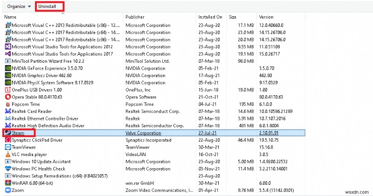The height and width of the screenshot is (196, 373).
Task: Select the TeamViewer program name
Action: [x=24, y=147]
